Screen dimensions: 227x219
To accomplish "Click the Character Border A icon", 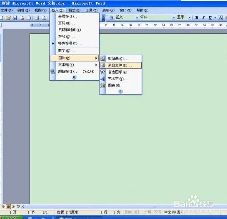I will click(220, 17).
